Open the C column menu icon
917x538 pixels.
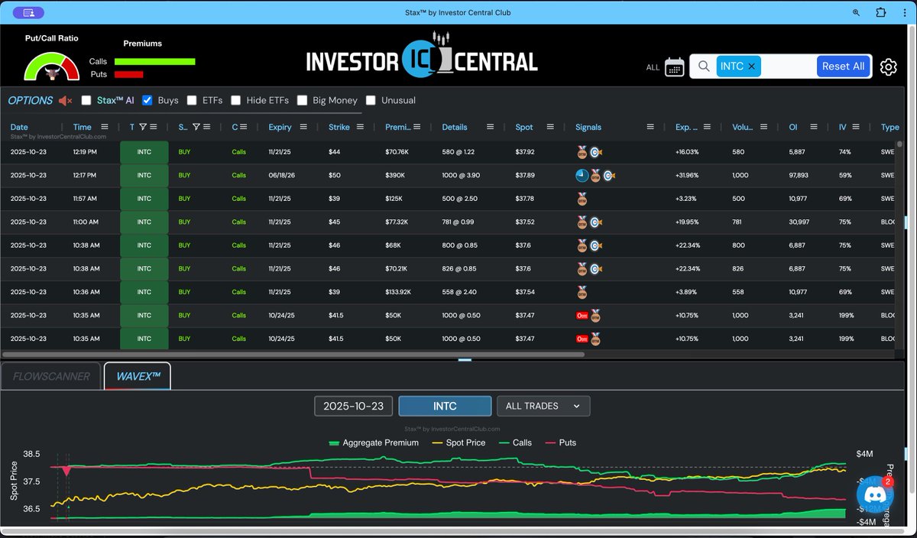(245, 127)
